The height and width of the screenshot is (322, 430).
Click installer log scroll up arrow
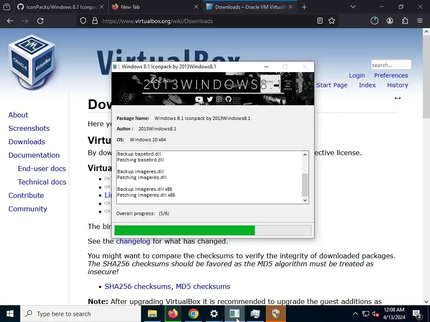[x=305, y=155]
